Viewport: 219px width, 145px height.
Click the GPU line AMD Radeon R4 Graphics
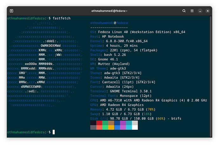point(117,105)
